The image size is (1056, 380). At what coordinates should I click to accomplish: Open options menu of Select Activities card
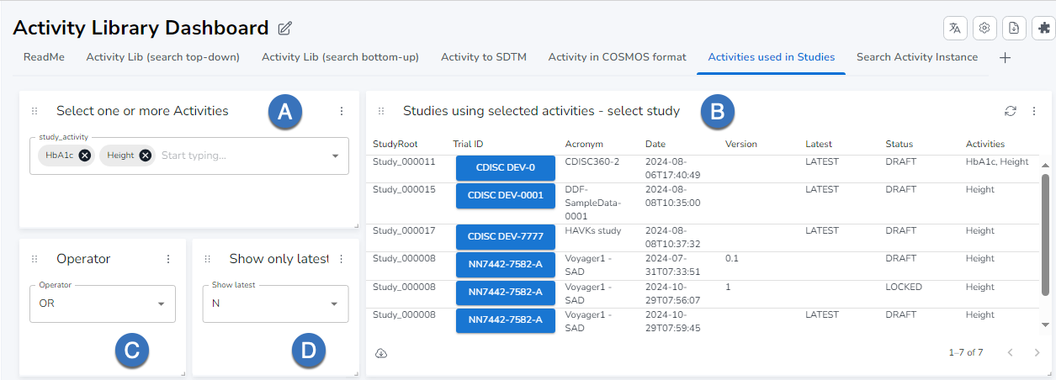[341, 111]
